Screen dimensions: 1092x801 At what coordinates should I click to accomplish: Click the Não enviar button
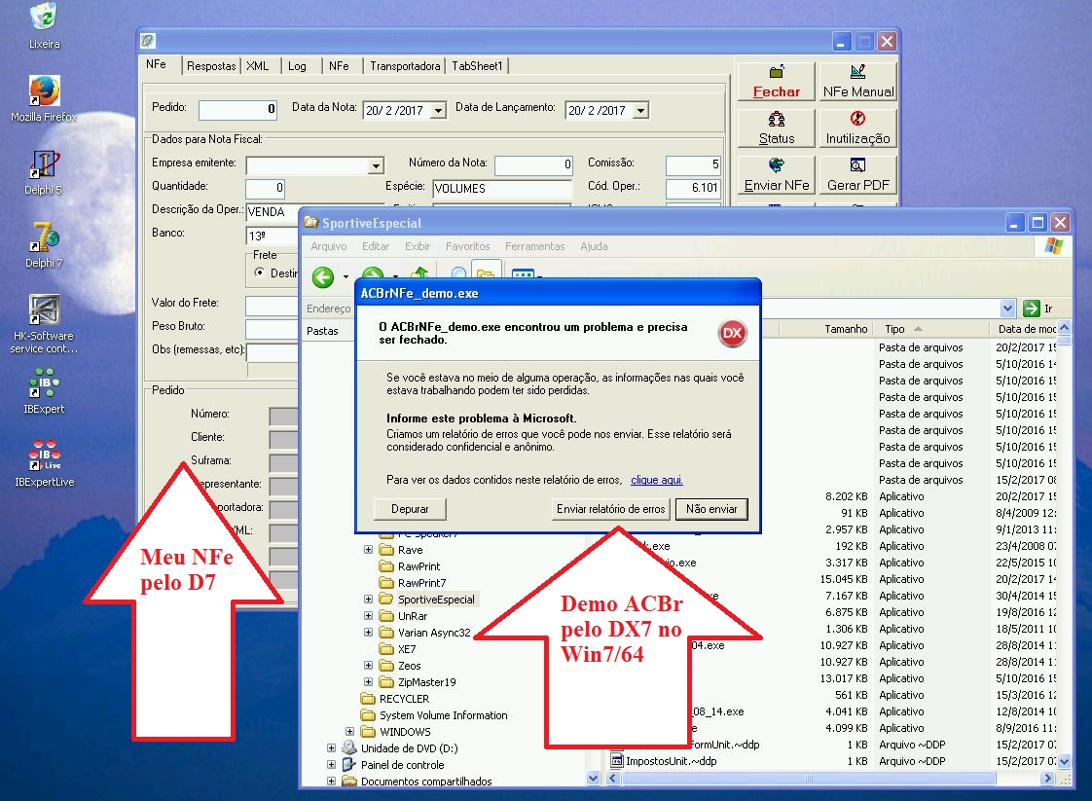coord(711,509)
